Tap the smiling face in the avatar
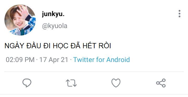 (x=18, y=22)
